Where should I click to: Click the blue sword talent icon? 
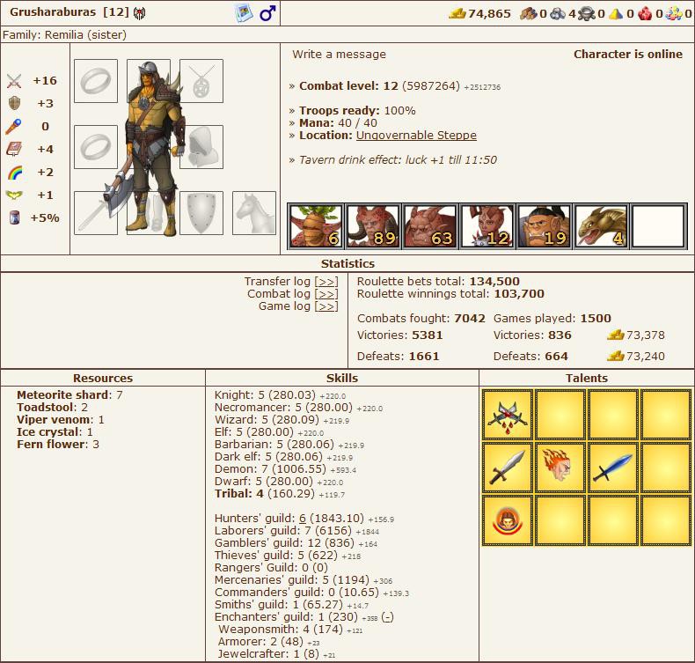point(613,467)
